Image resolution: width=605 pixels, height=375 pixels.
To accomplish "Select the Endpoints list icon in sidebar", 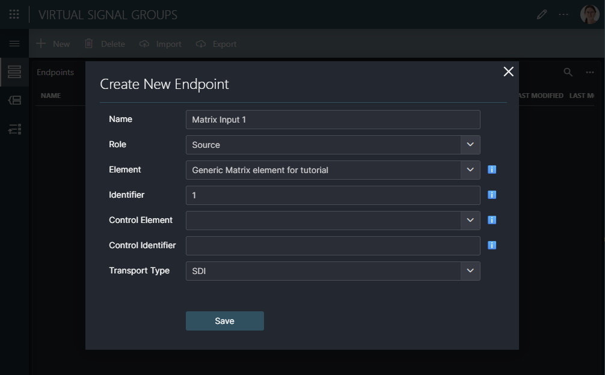I will [14, 72].
